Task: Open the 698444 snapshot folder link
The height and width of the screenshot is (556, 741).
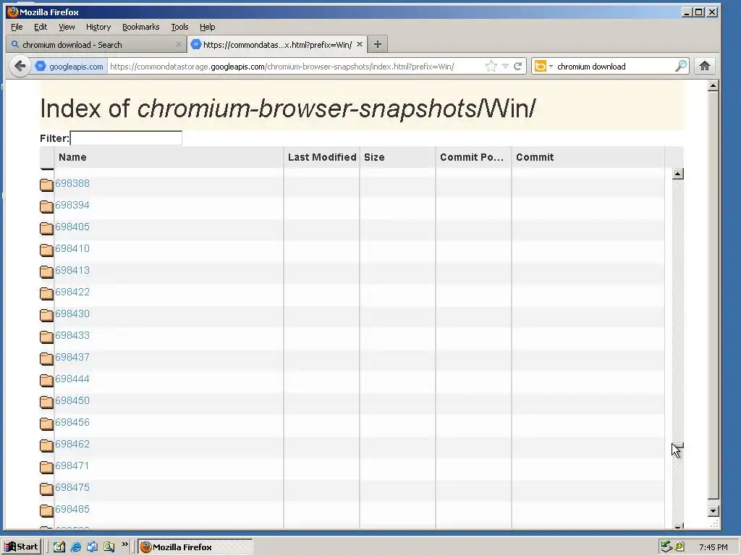Action: click(72, 379)
